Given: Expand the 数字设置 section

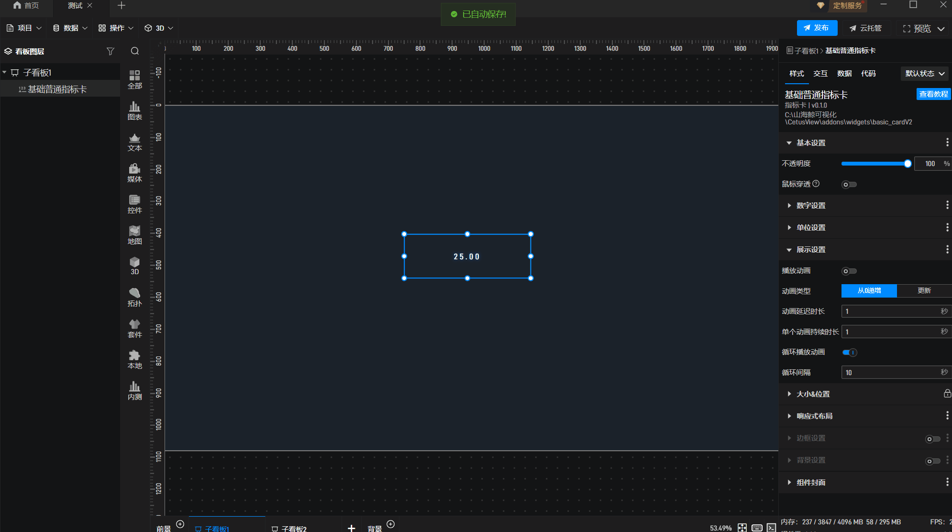Looking at the screenshot, I should click(811, 206).
